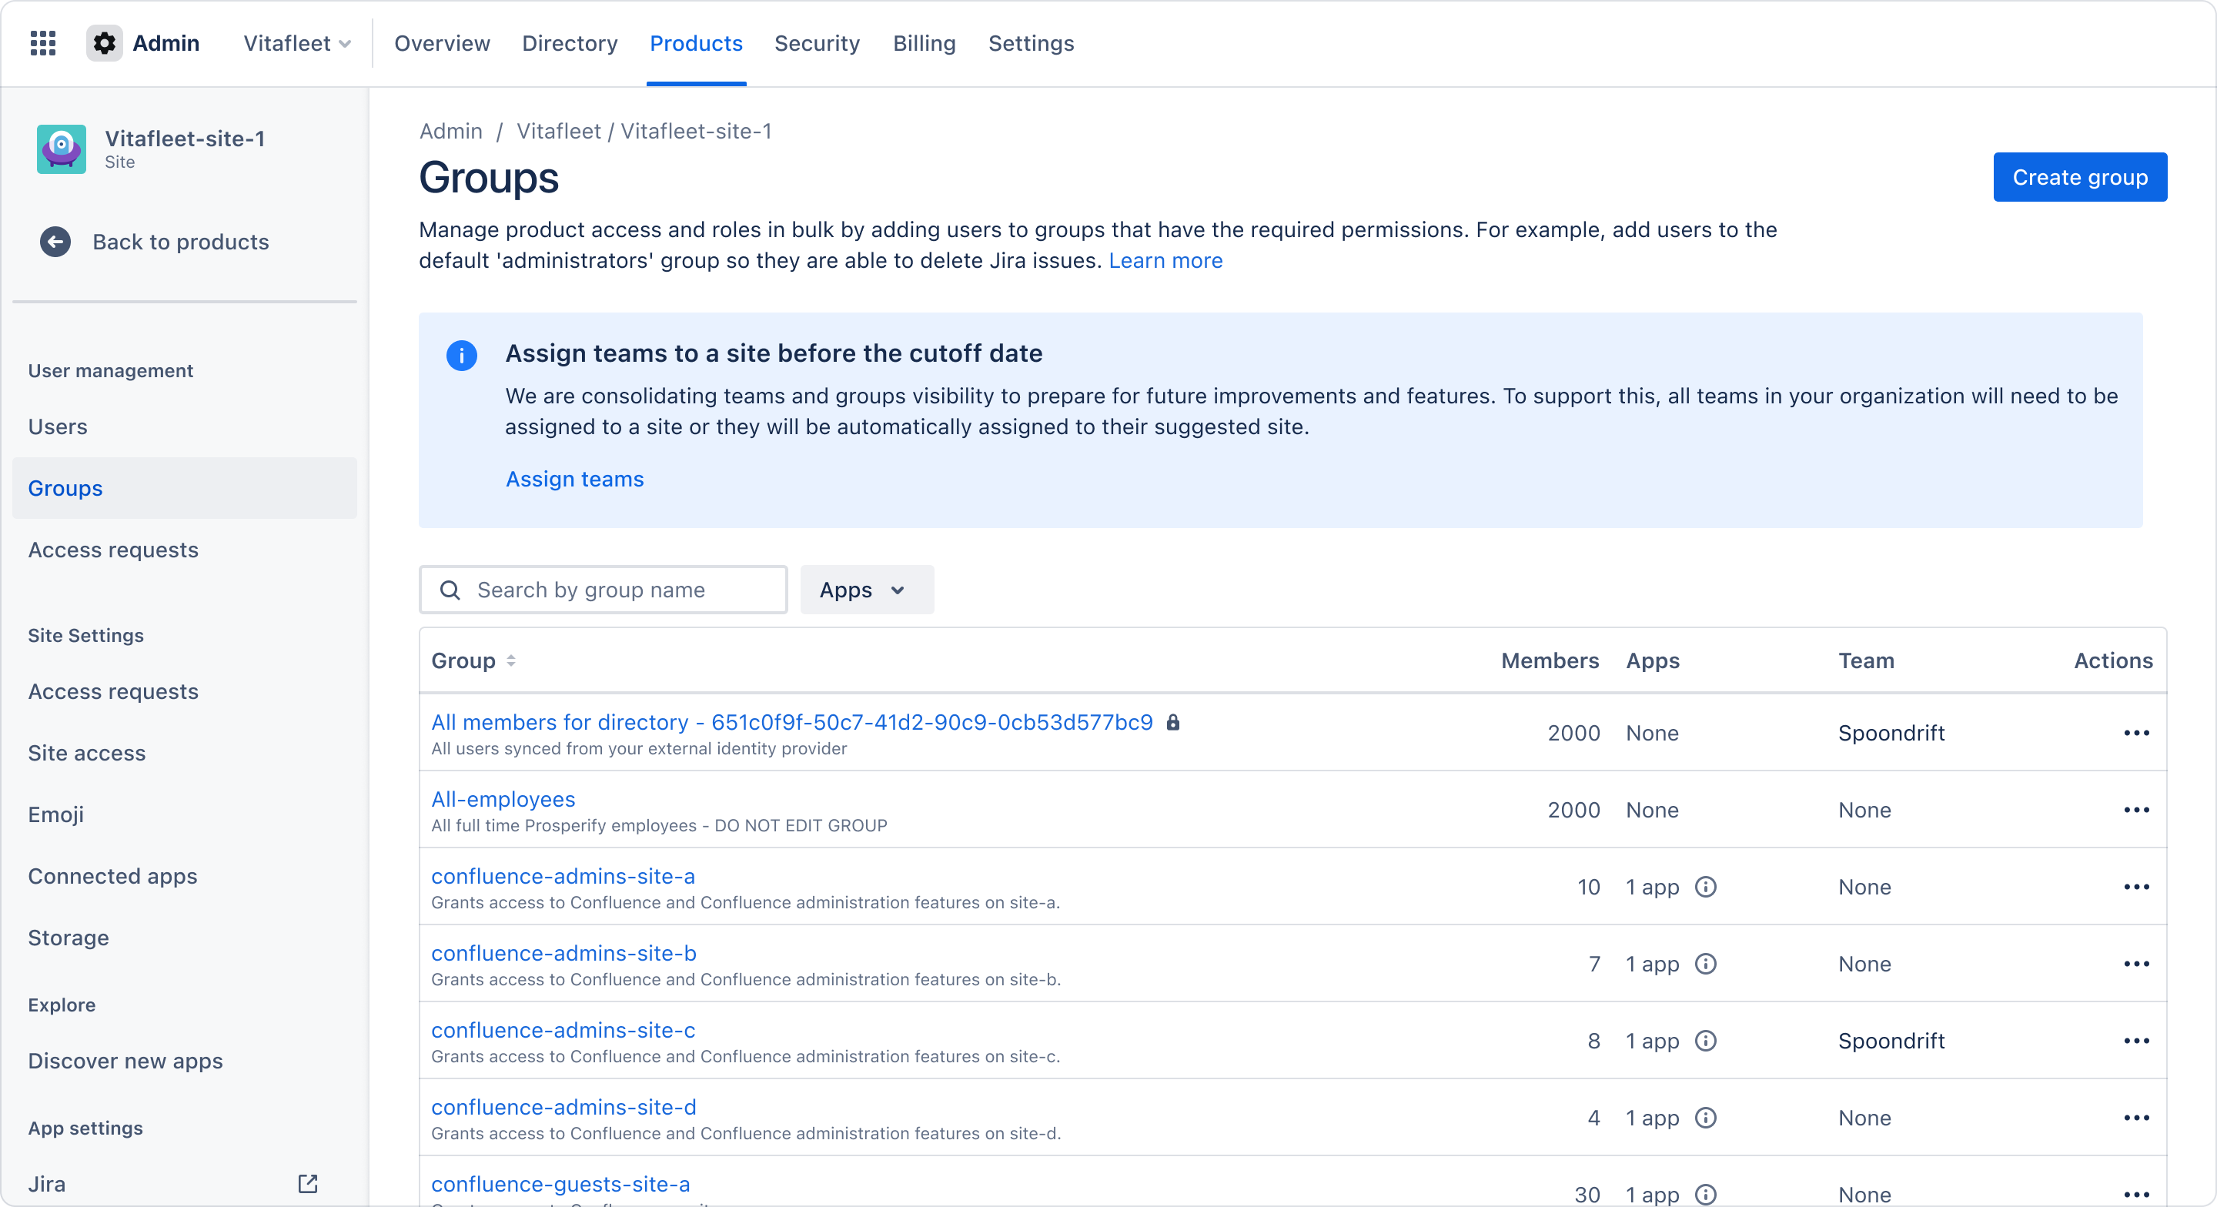Click the Members column header
This screenshot has height=1207, width=2217.
[x=1550, y=660]
